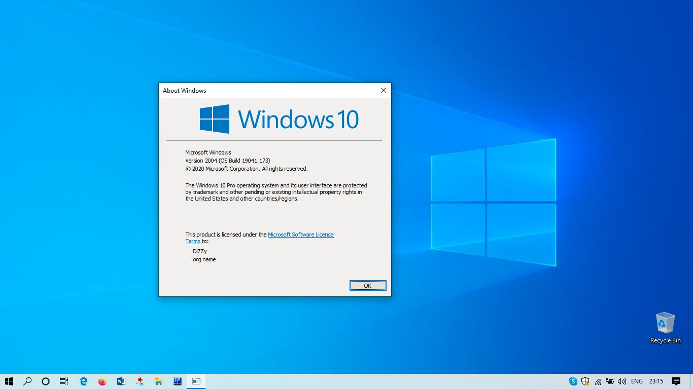Switch the ENG input language indicator
The image size is (693, 389).
click(637, 381)
